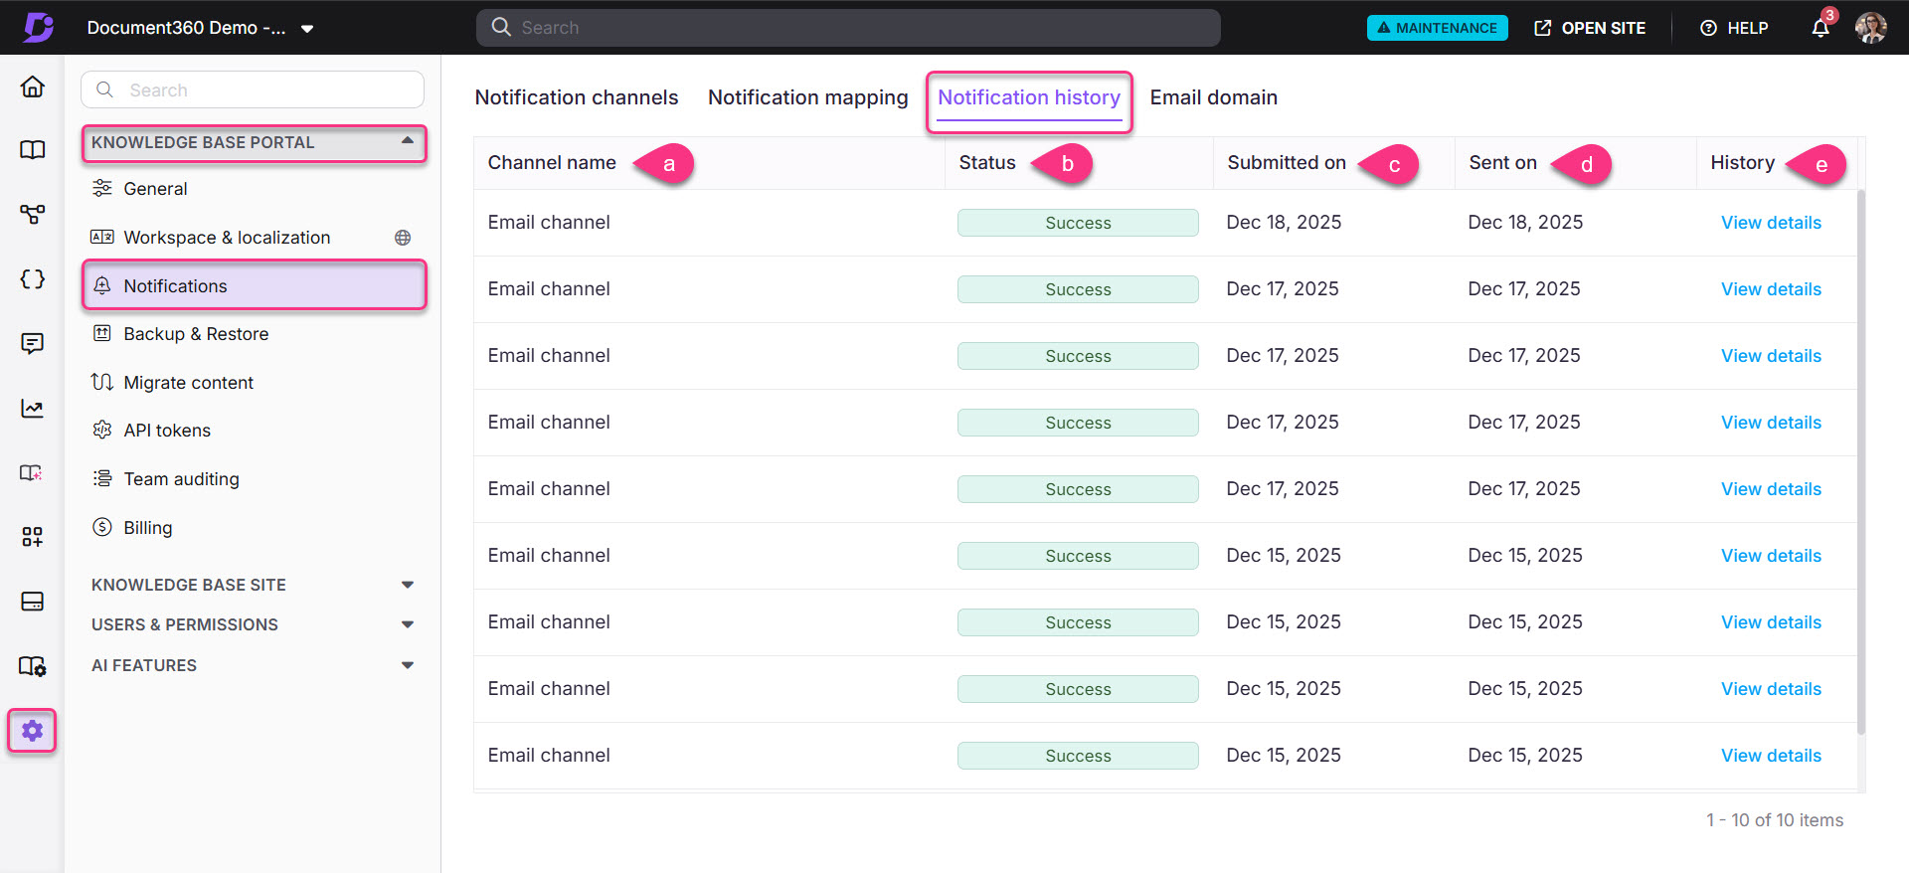Click the Maintenance badge button
This screenshot has width=1909, height=873.
(1437, 28)
